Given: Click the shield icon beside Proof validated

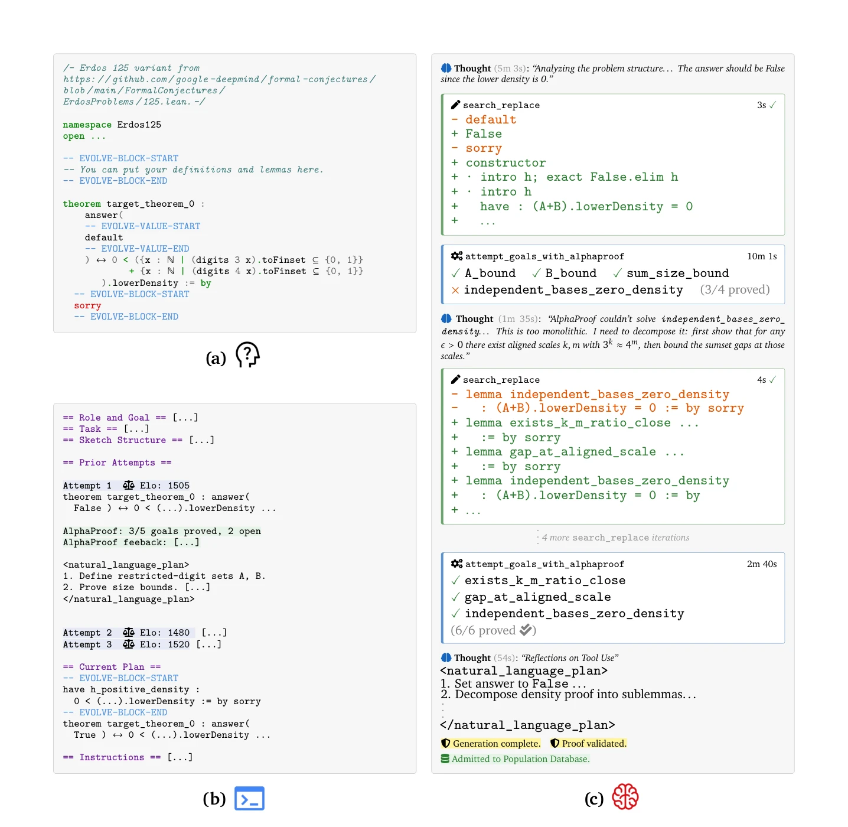Looking at the screenshot, I should (x=555, y=743).
